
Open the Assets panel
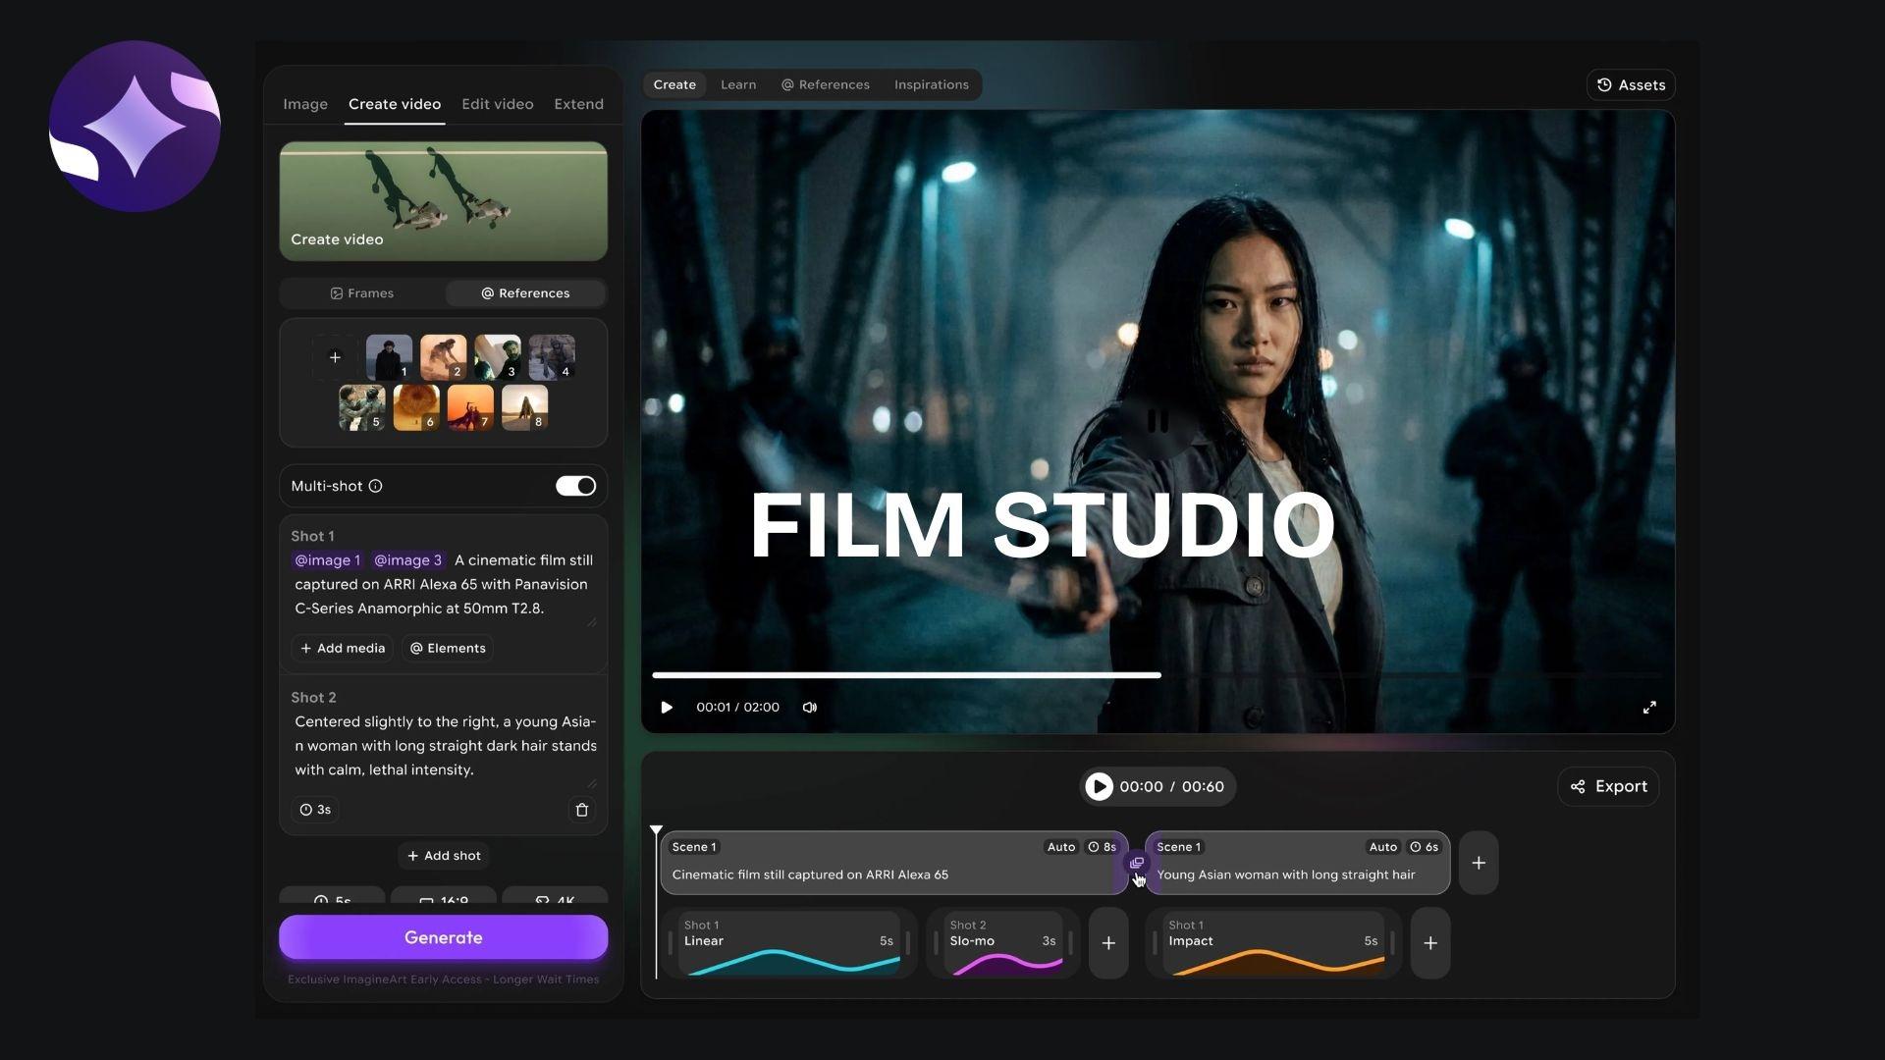click(x=1631, y=84)
